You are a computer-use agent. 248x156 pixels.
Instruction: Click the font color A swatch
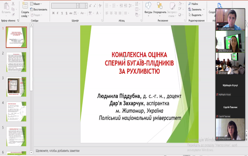[x=97, y=13]
